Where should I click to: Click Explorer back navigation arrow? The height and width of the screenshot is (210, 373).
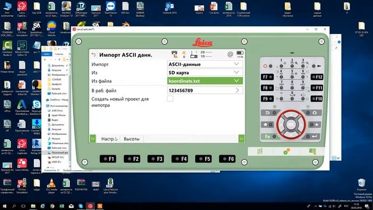click(45, 60)
